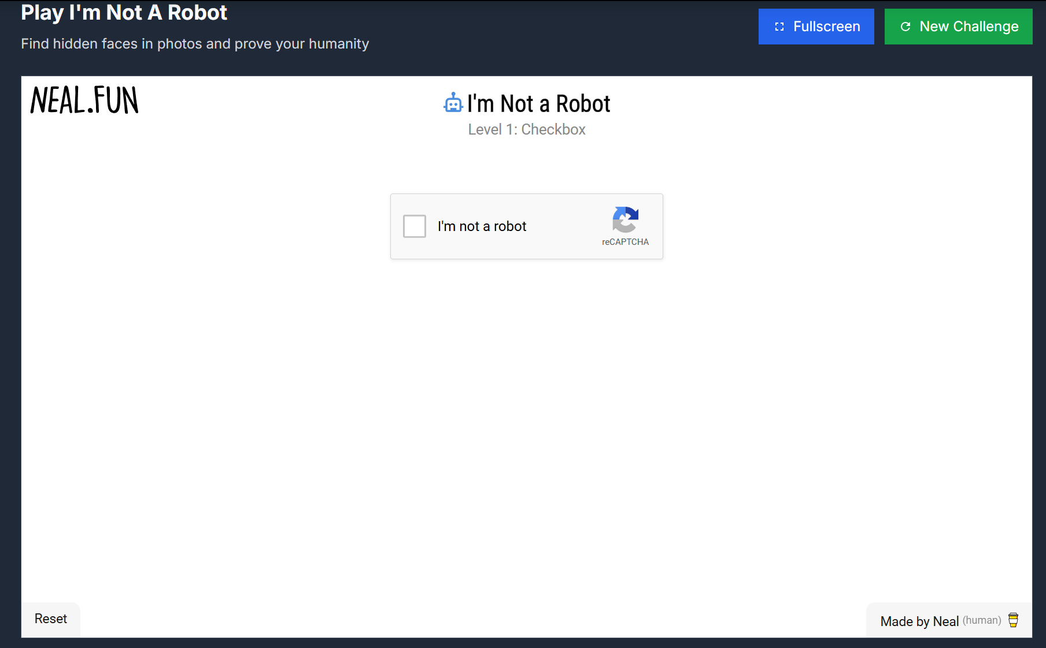Viewport: 1046px width, 648px height.
Task: Check the "I'm not a robot" checkbox
Action: click(x=415, y=226)
